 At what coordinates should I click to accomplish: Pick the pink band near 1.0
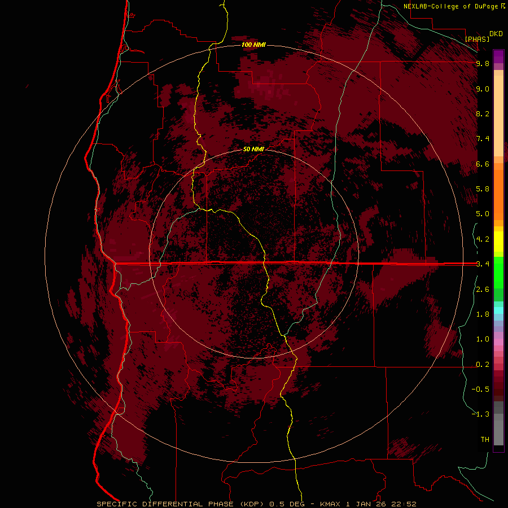pyautogui.click(x=498, y=342)
